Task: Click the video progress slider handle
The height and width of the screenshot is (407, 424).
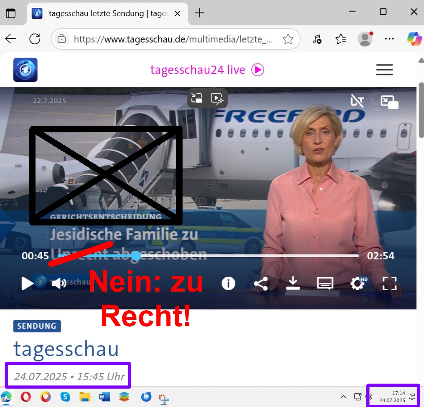Action: coord(136,256)
